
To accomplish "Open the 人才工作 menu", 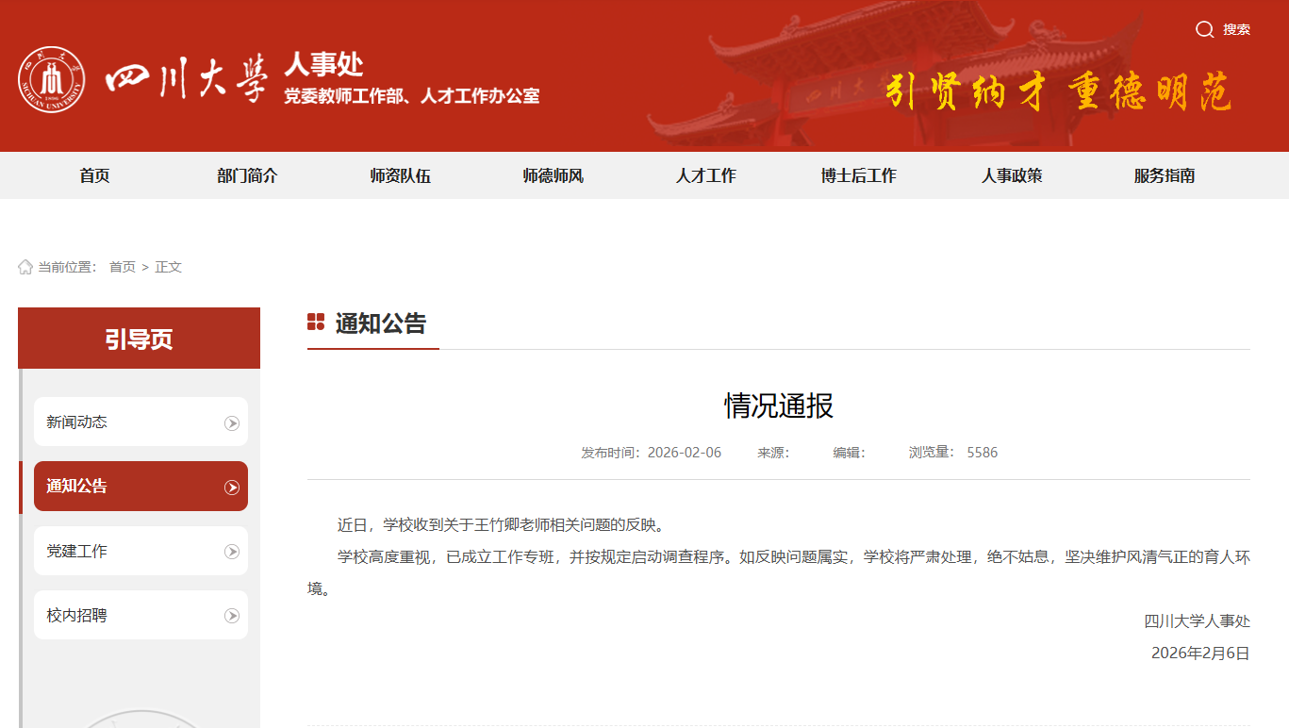I will (706, 175).
